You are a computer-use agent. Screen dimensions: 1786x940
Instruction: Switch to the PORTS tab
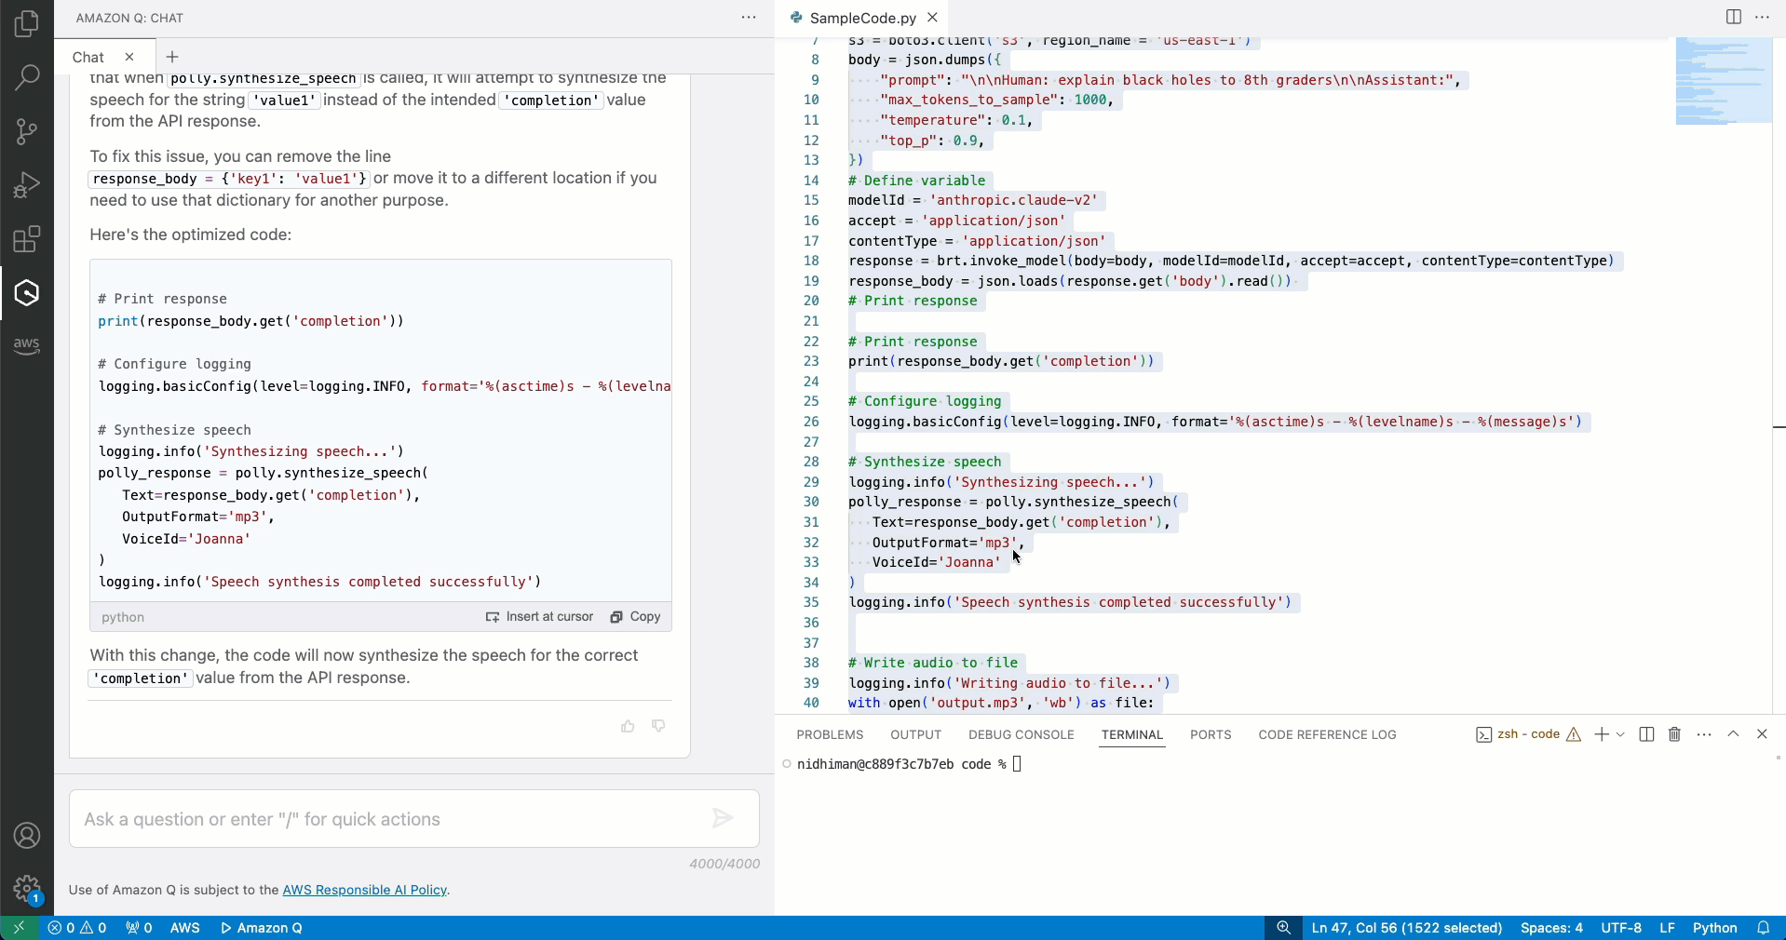click(x=1211, y=735)
